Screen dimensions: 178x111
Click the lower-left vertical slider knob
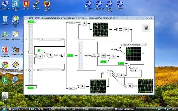pos(29,70)
